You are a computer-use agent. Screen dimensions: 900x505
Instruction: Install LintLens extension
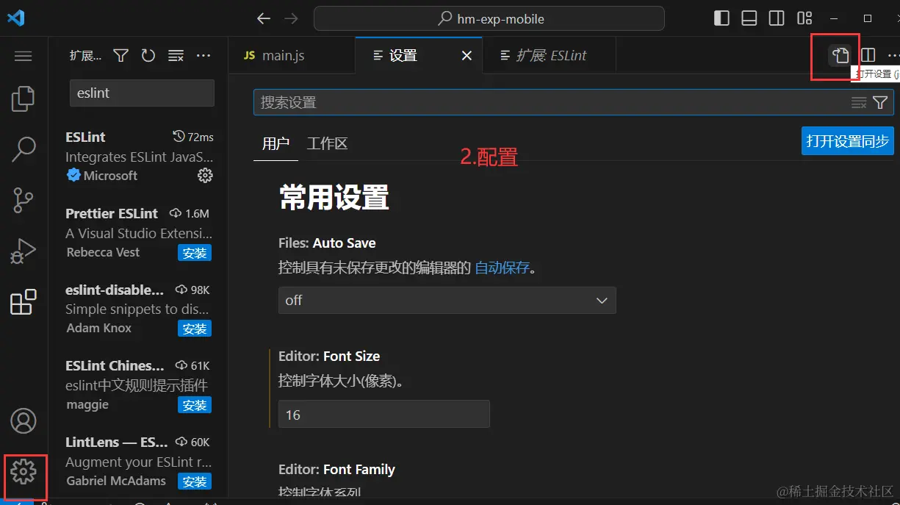[195, 481]
